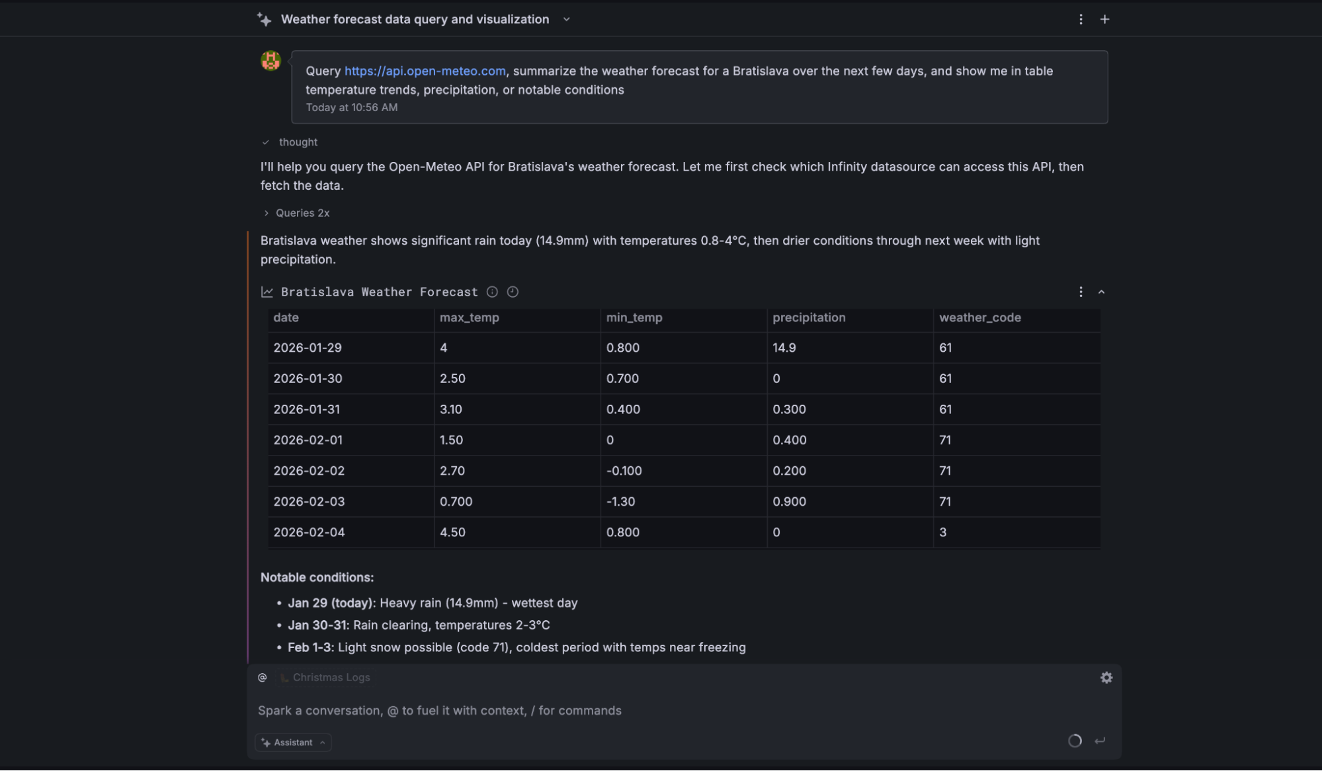Open conversation title dropdown chevron
The height and width of the screenshot is (771, 1322).
click(x=566, y=20)
